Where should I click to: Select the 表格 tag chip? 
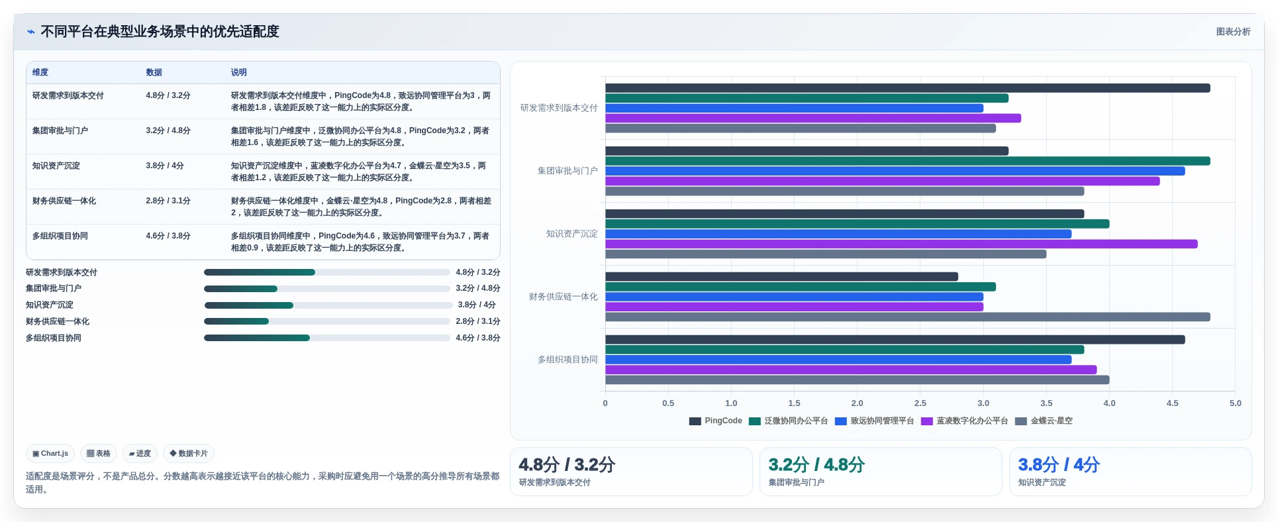click(x=99, y=454)
